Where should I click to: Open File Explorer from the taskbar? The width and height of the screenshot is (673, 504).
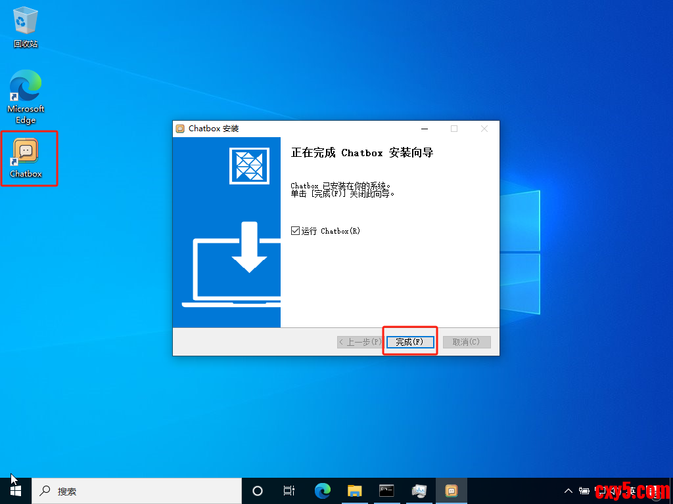(x=354, y=490)
